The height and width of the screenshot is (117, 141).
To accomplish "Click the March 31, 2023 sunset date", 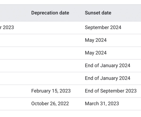I will point(102,104).
